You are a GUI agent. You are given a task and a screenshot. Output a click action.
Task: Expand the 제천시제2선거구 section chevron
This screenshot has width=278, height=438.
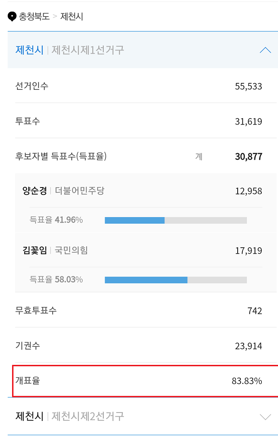[265, 417]
